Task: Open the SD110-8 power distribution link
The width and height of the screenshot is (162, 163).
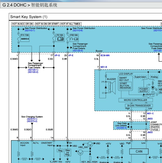Action: click(78, 30)
